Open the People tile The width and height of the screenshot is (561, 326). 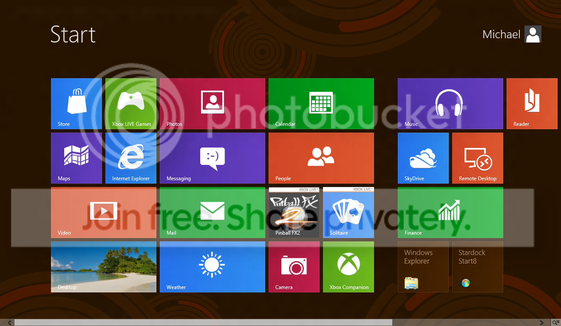321,158
